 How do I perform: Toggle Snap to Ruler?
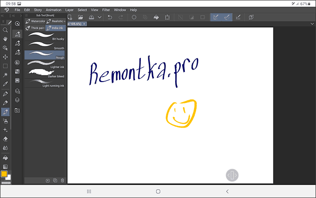tap(216, 17)
